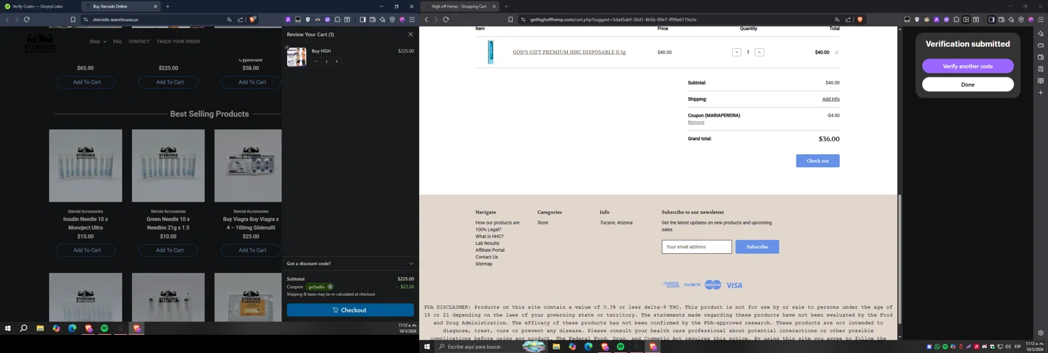Viewport: 1048px width, 353px height.
Task: Open new tab in left browser window
Action: (168, 6)
